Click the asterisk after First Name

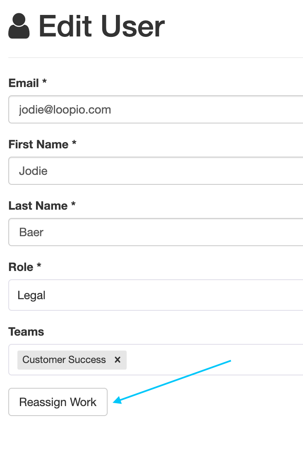(x=74, y=143)
